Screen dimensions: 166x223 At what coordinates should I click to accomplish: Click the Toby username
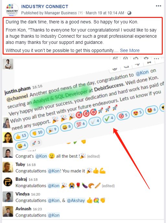(x=20, y=164)
